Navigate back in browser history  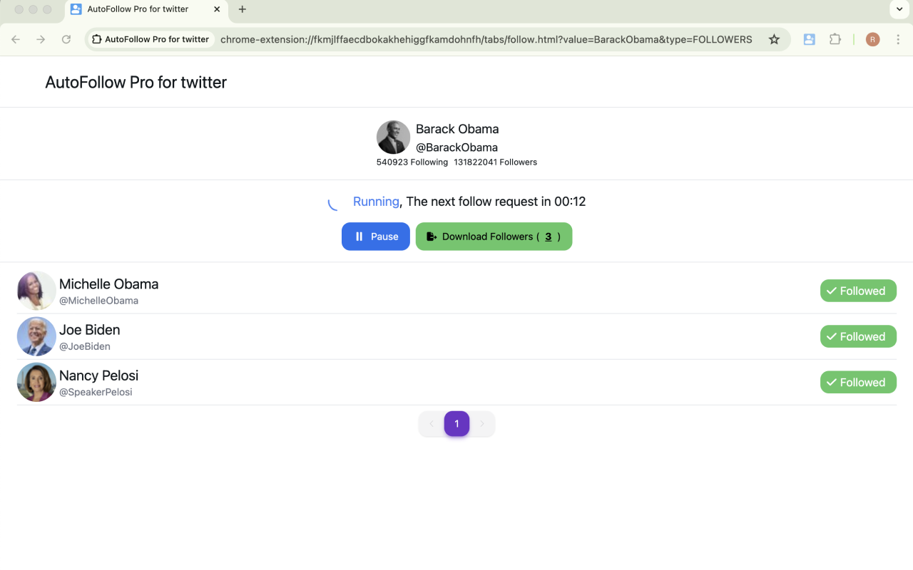coord(16,39)
